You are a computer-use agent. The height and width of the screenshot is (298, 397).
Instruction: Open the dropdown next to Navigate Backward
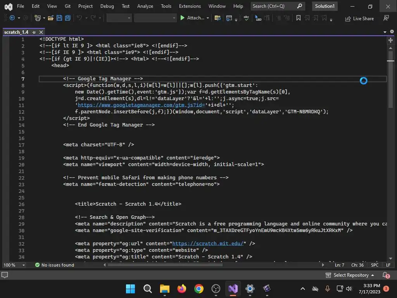click(x=19, y=18)
